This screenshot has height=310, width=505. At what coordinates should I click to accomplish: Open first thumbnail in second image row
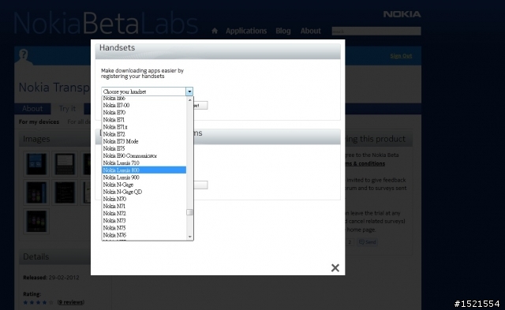tap(36, 192)
